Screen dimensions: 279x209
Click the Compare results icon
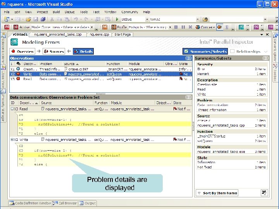coord(198,27)
